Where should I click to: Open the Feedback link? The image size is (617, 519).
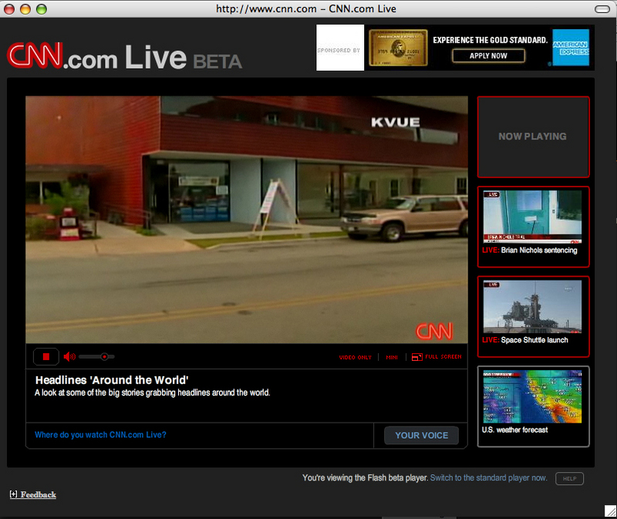click(x=38, y=494)
